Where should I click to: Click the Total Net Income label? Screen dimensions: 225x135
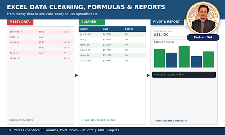click(x=163, y=31)
